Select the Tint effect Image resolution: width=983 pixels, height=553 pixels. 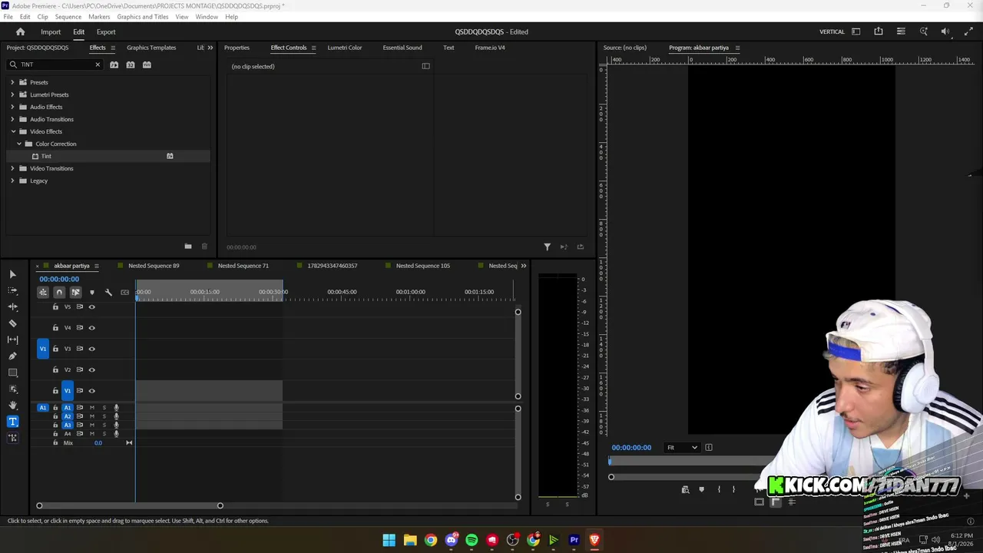point(46,156)
